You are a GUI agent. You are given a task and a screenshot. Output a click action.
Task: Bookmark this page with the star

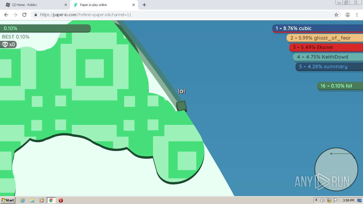click(x=336, y=15)
